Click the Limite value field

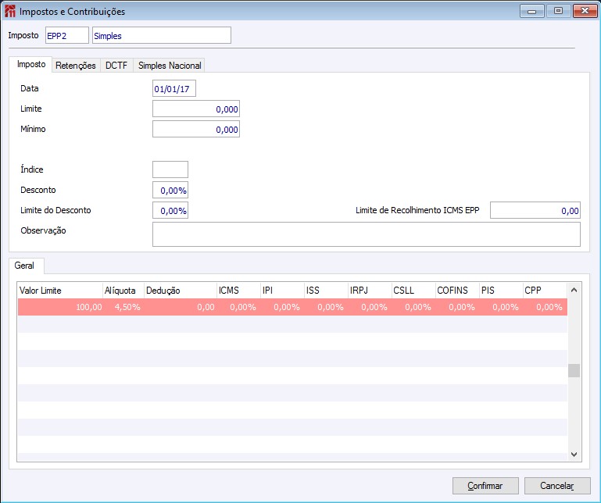click(x=196, y=109)
